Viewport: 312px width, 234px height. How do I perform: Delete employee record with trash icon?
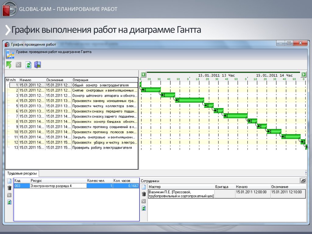pyautogui.click(x=144, y=194)
